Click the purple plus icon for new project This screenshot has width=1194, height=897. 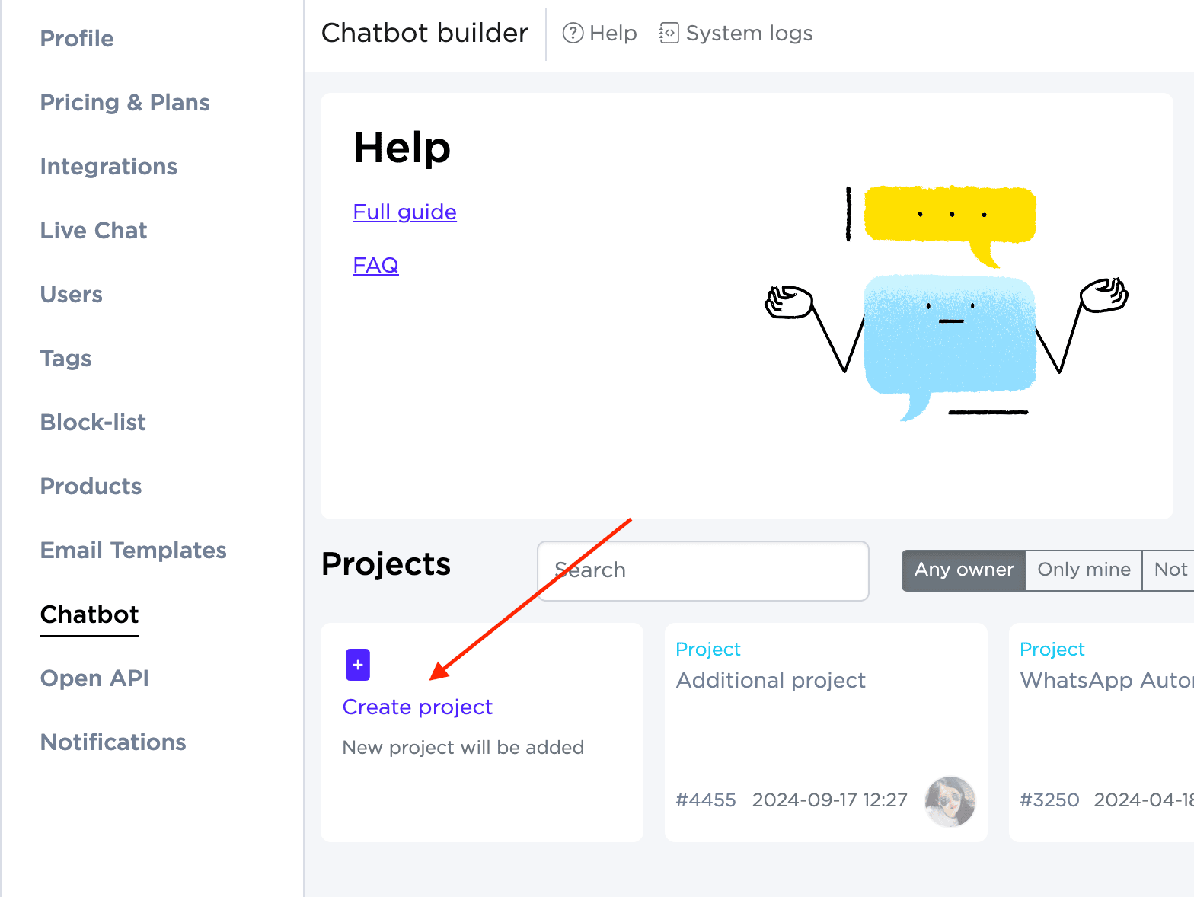pyautogui.click(x=357, y=665)
